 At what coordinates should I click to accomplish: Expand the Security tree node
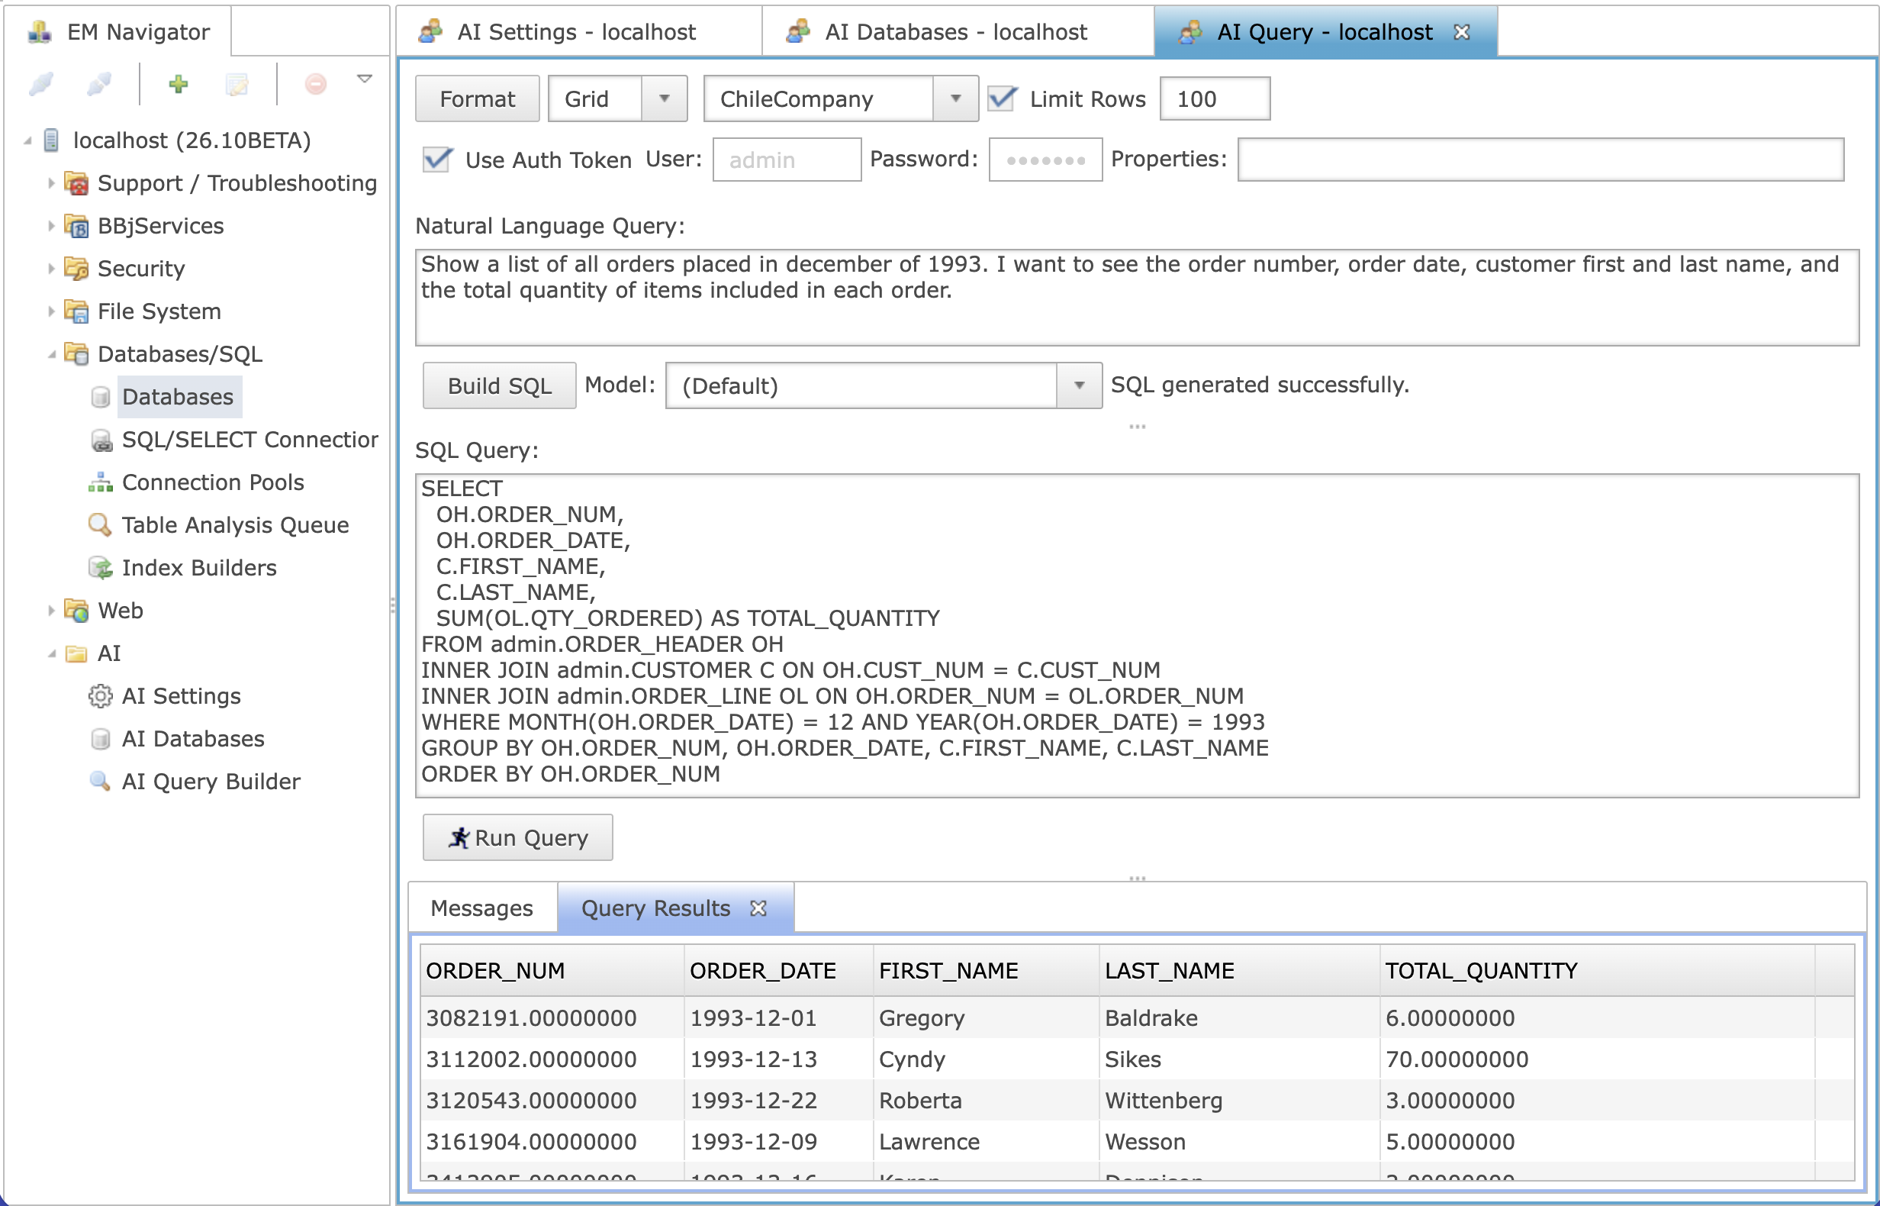[x=51, y=268]
